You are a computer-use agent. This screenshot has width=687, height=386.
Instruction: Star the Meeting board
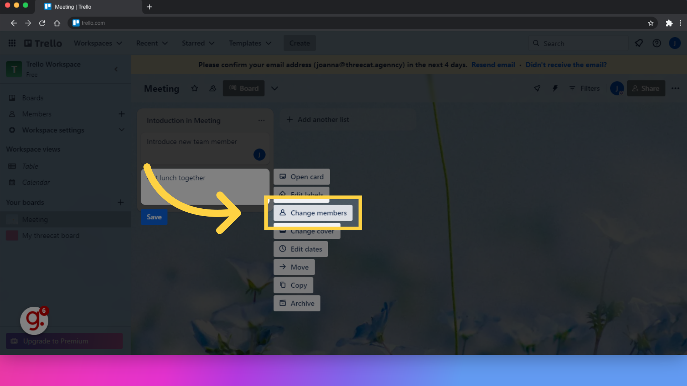(194, 88)
